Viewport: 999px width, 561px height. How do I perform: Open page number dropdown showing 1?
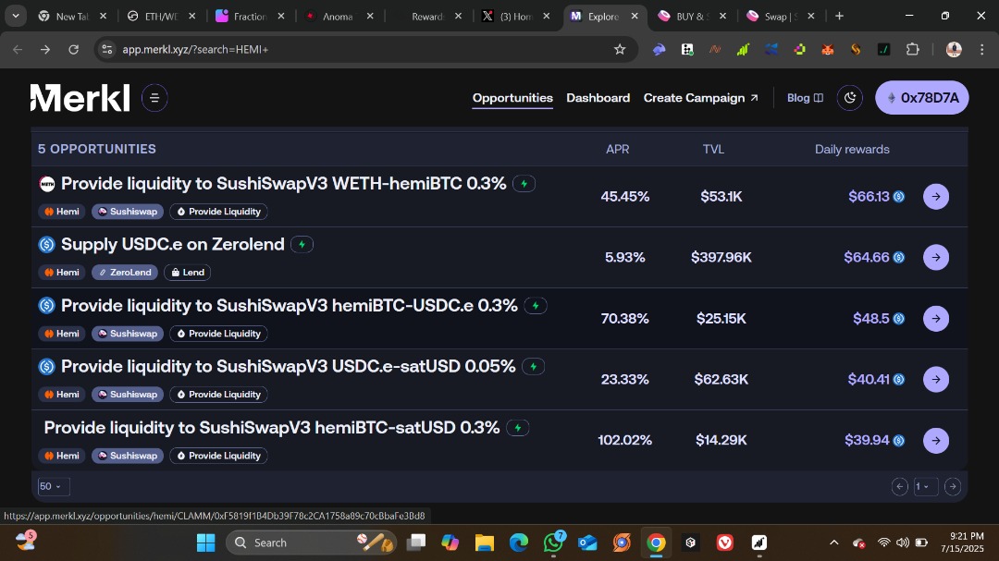click(x=926, y=486)
